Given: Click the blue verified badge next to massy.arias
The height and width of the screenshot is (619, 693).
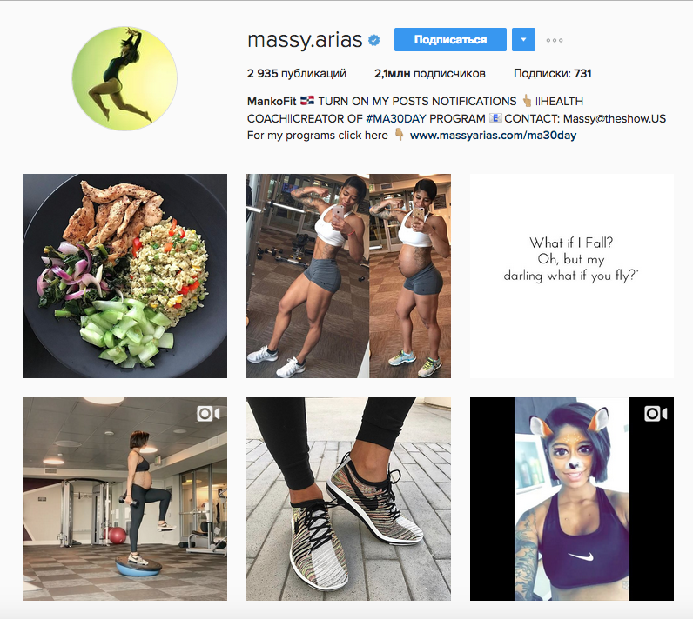Looking at the screenshot, I should click(374, 40).
